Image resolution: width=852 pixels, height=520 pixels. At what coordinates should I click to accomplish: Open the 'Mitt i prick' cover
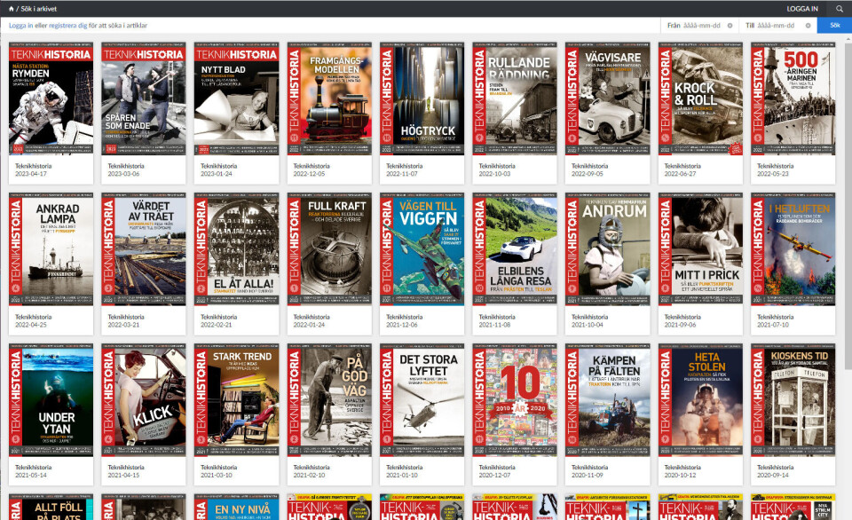coord(700,248)
